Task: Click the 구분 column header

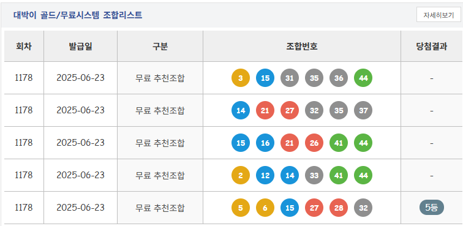Action: [x=160, y=46]
